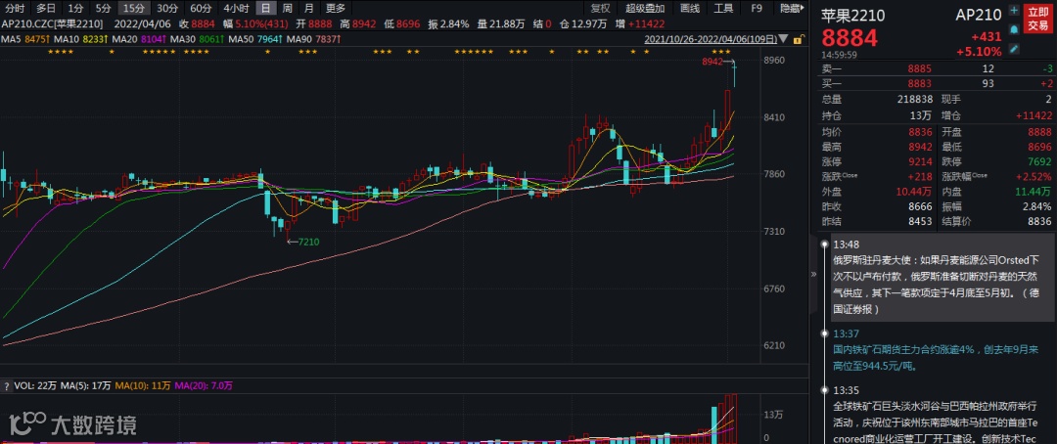Set a price alert with the bell icon

coord(1014,29)
